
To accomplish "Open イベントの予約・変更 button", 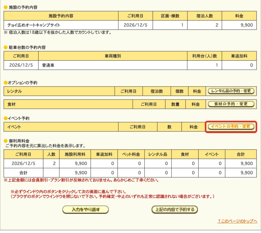I will click(x=231, y=127).
